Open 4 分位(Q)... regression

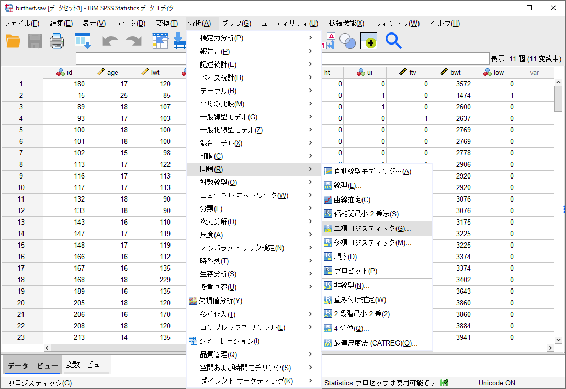[x=377, y=329]
